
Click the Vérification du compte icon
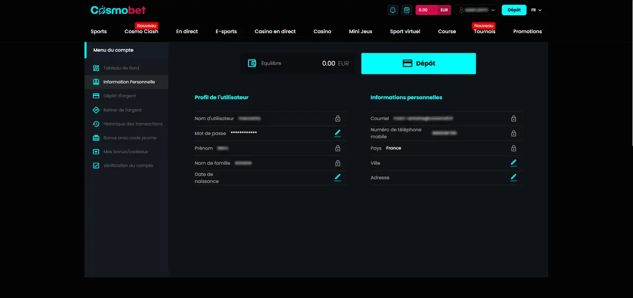tap(96, 165)
